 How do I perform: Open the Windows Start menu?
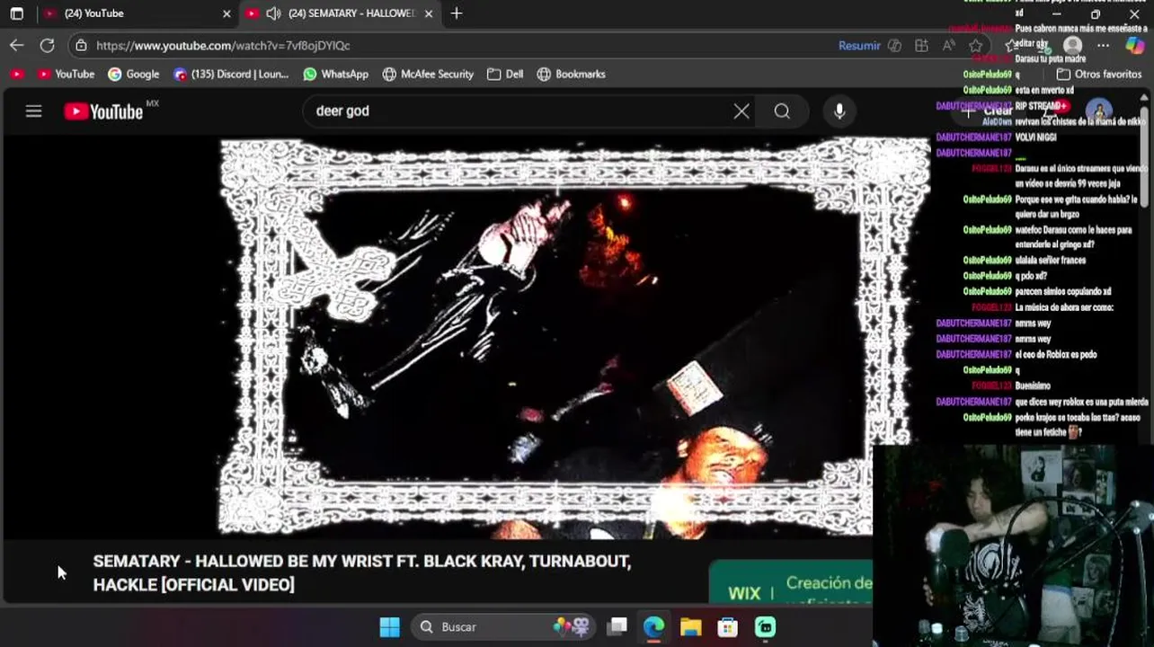click(x=389, y=627)
